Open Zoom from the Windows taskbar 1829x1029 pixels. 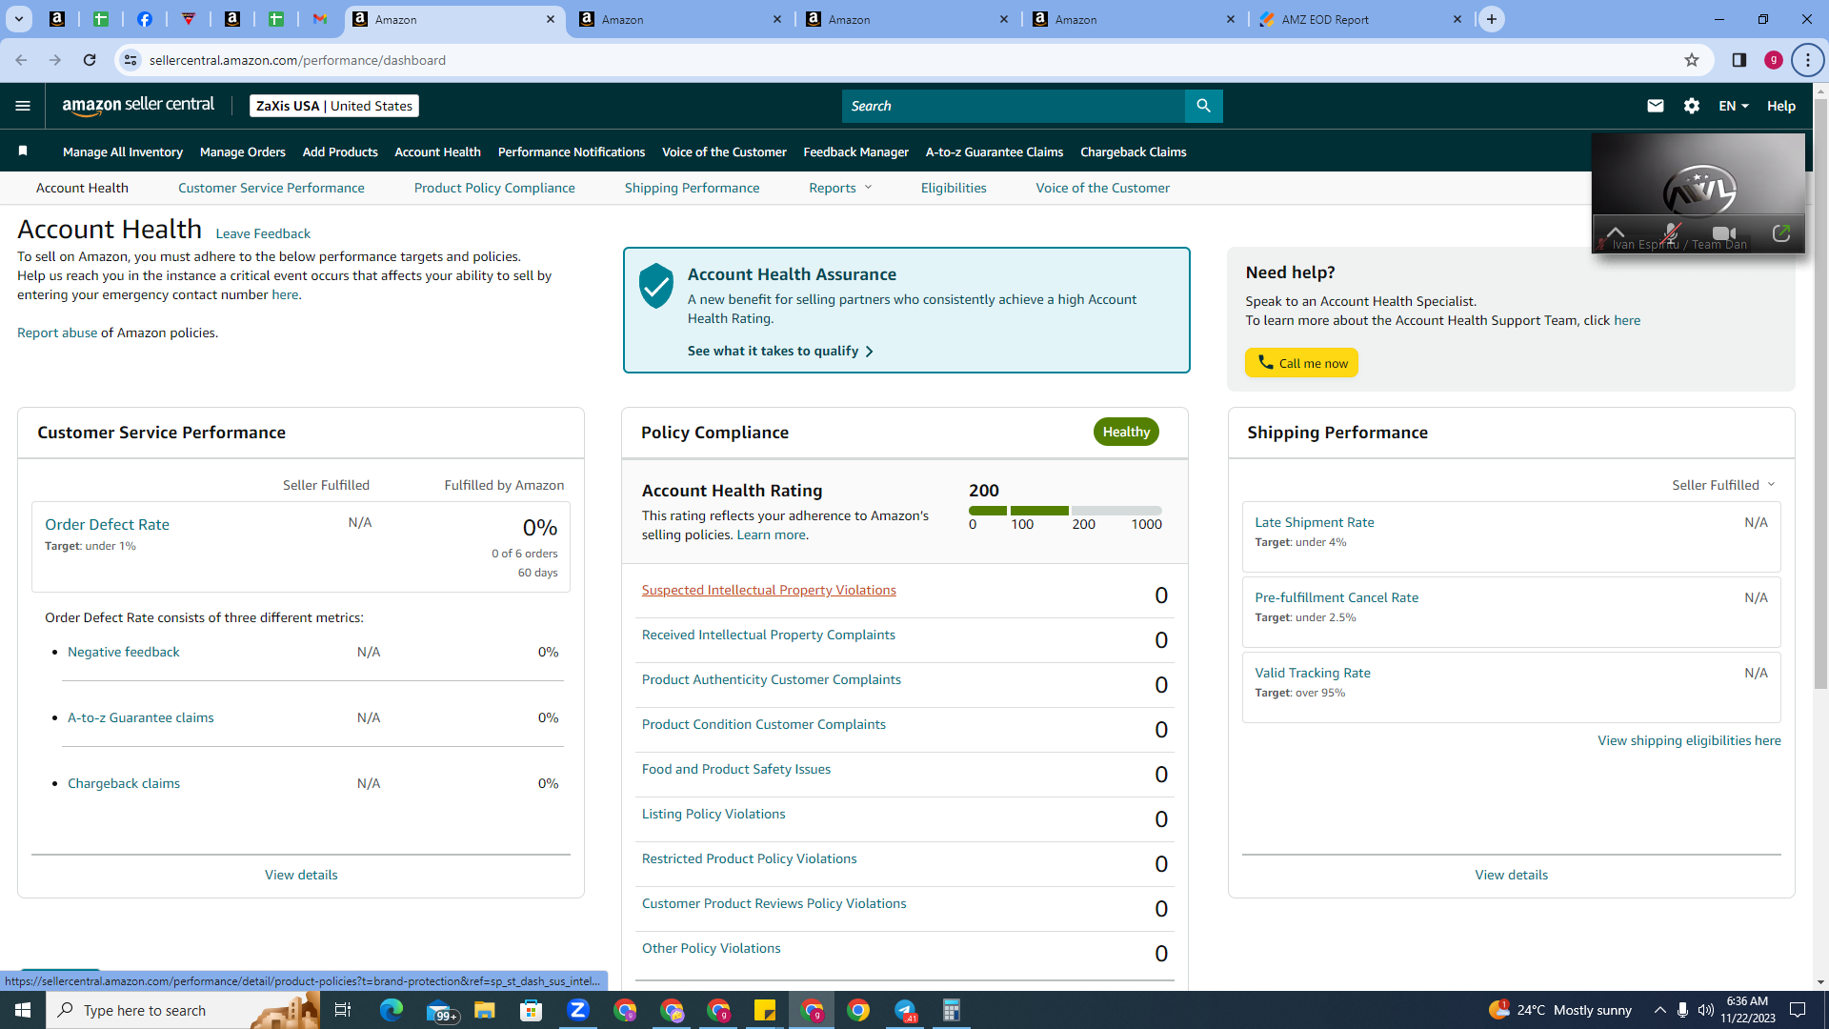[x=578, y=1010]
